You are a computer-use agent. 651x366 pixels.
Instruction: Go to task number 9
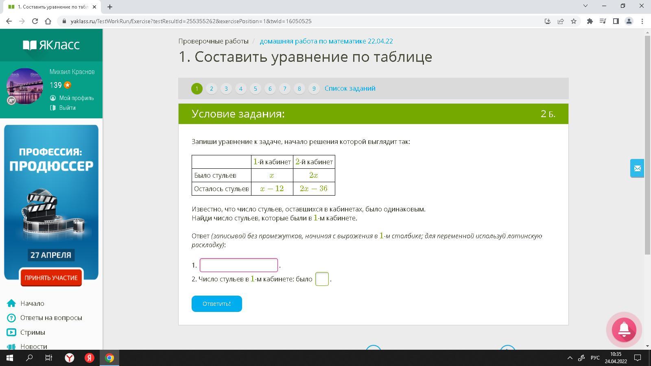coord(314,88)
